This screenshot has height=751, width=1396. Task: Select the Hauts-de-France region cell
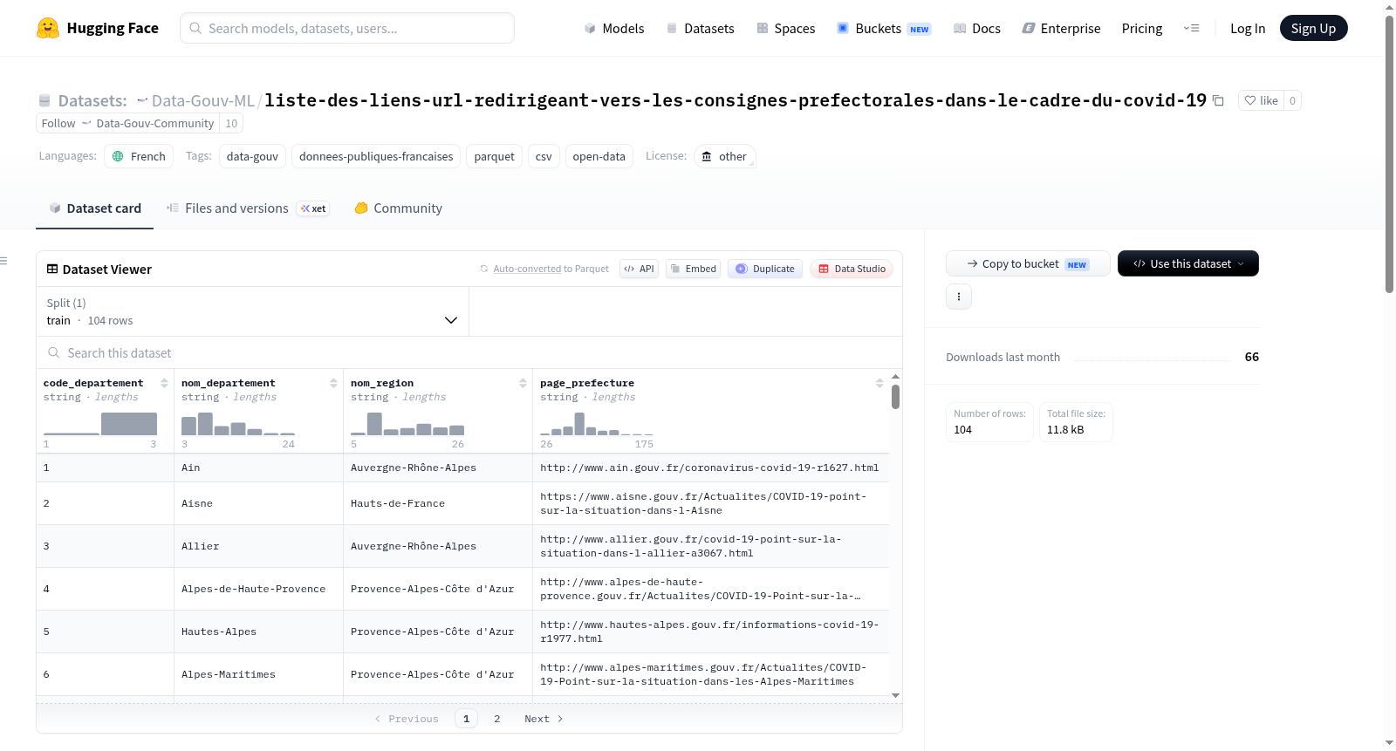438,503
